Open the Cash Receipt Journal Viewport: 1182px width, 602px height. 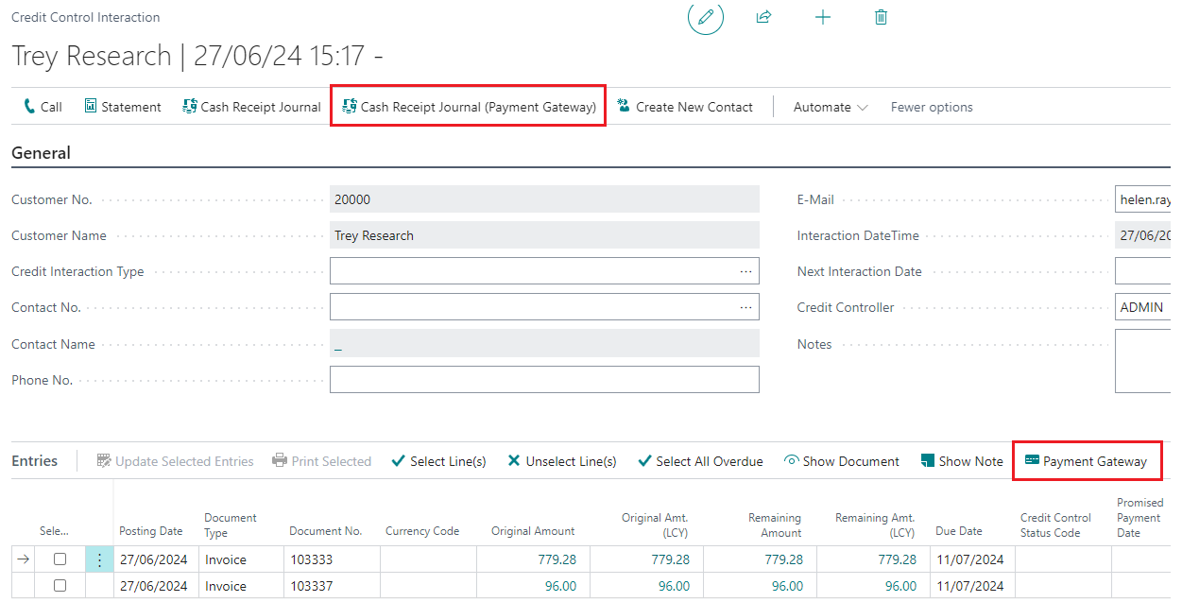[x=250, y=107]
